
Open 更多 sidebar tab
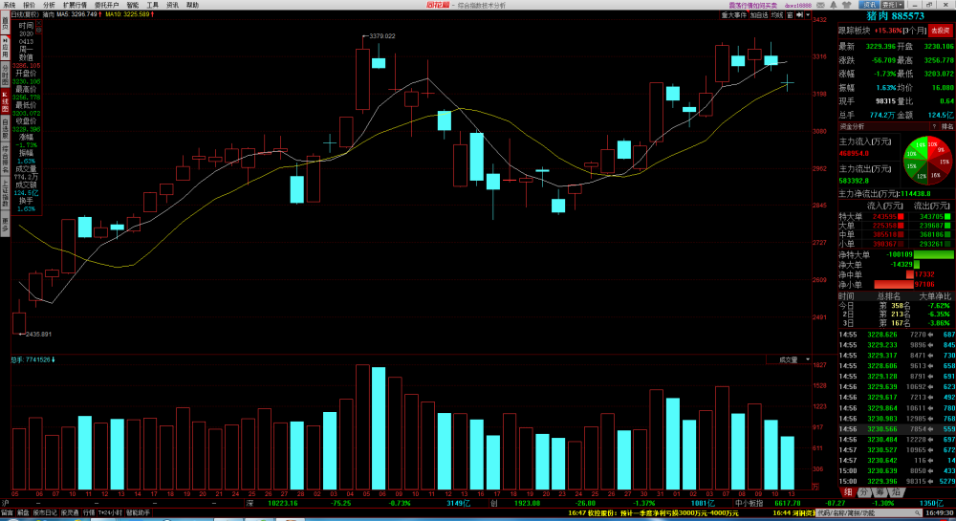point(5,223)
